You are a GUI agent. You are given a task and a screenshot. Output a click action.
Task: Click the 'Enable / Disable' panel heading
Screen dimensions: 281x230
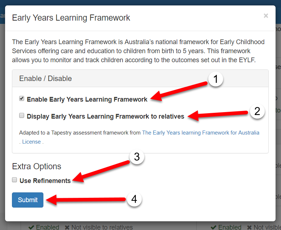click(46, 78)
